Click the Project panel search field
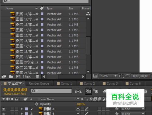152x115 pixels. 46,1
